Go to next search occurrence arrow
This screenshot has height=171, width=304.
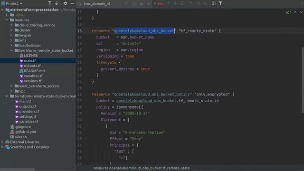coord(175,3)
